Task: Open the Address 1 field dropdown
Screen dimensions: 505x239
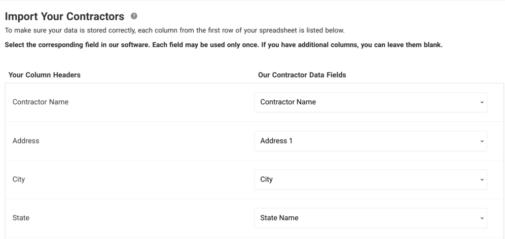Action: click(x=370, y=141)
